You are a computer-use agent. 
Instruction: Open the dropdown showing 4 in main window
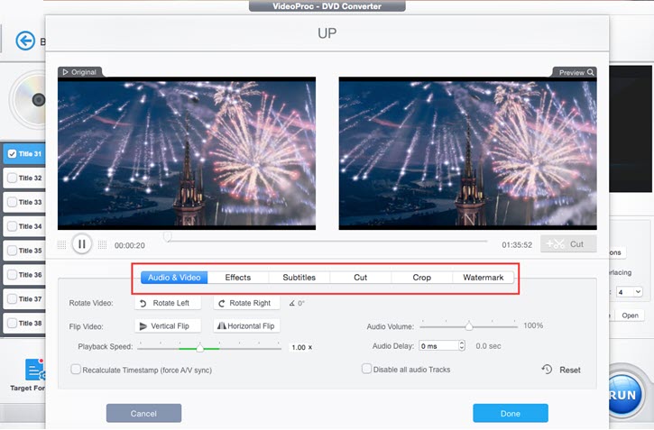coord(630,292)
